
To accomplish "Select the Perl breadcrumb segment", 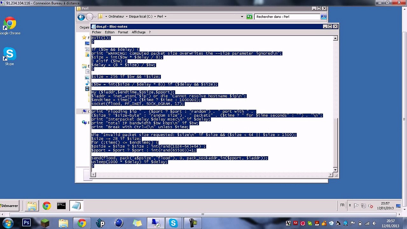I will tap(160, 17).
